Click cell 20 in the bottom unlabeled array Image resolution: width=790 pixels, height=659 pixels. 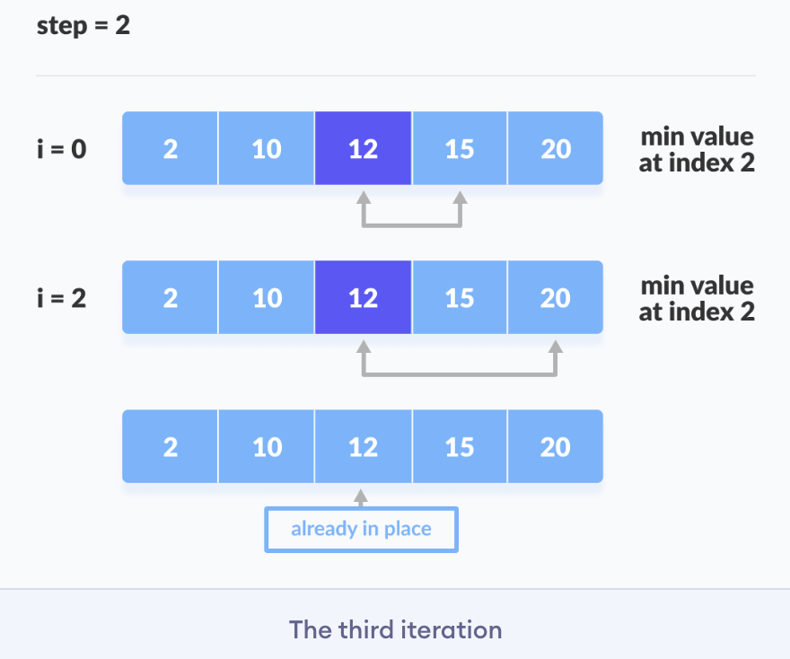556,446
